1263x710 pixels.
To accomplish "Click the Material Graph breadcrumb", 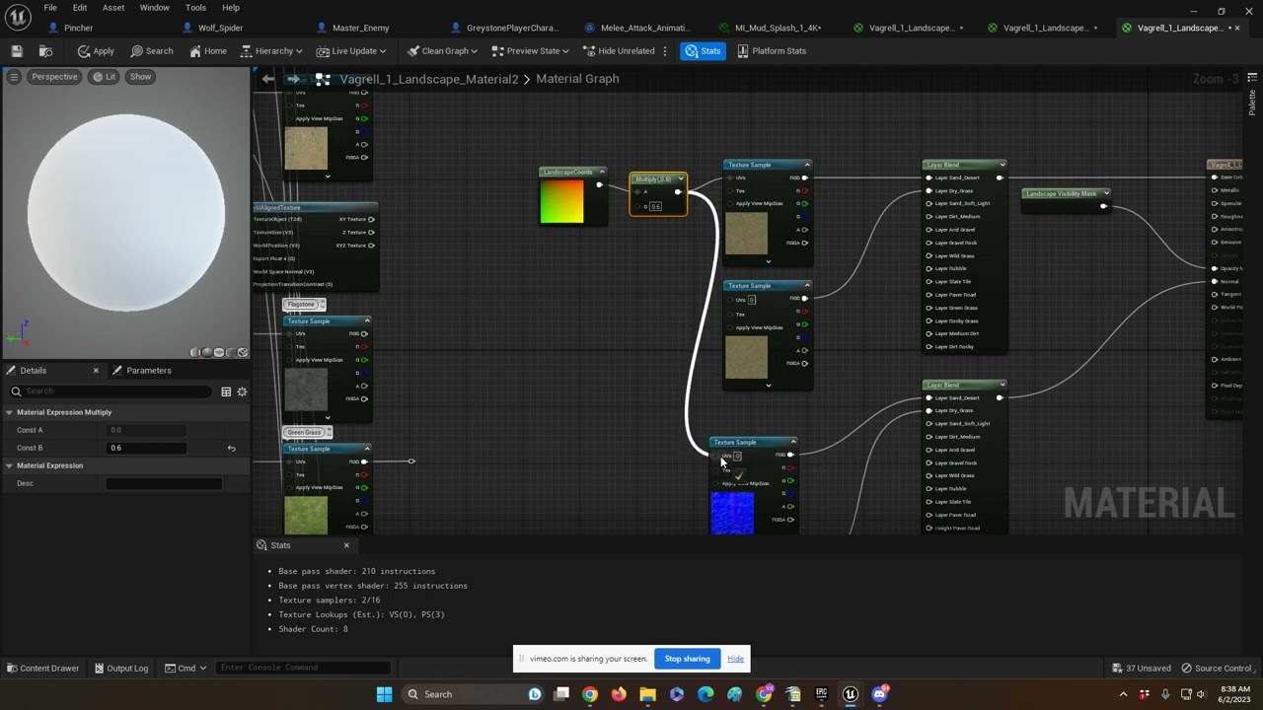I will click(577, 79).
